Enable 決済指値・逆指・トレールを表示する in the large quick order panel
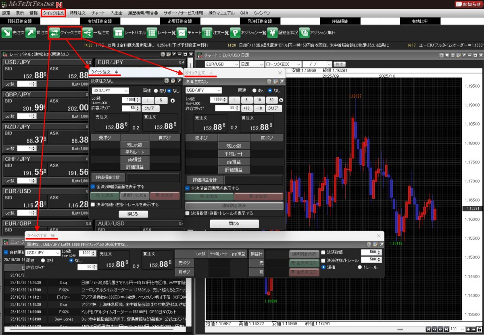This screenshot has height=335, width=484. [187, 213]
